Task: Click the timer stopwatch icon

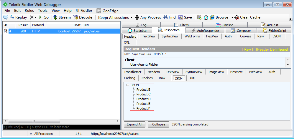Action: 206,17
